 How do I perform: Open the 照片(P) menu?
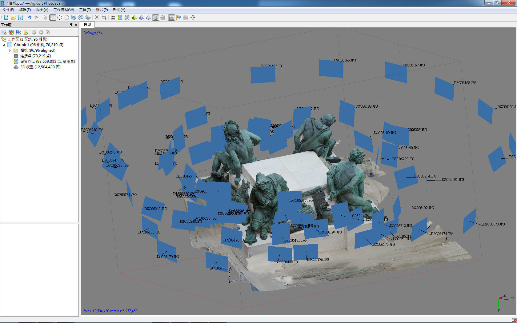[x=102, y=10]
